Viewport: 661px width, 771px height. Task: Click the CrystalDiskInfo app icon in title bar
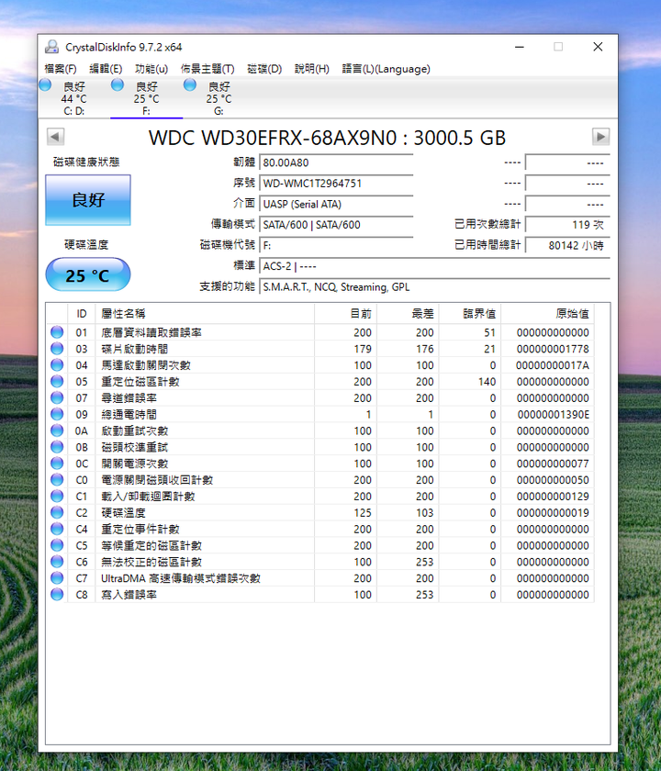pos(51,47)
